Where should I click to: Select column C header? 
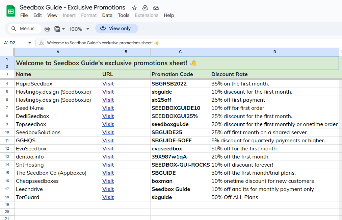(180, 52)
